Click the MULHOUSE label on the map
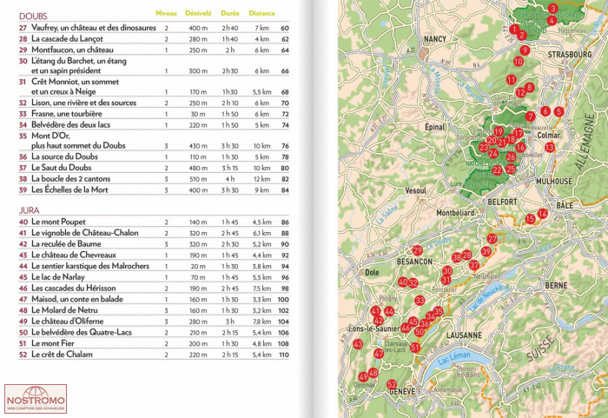This screenshot has height=418, width=608. click(x=554, y=182)
